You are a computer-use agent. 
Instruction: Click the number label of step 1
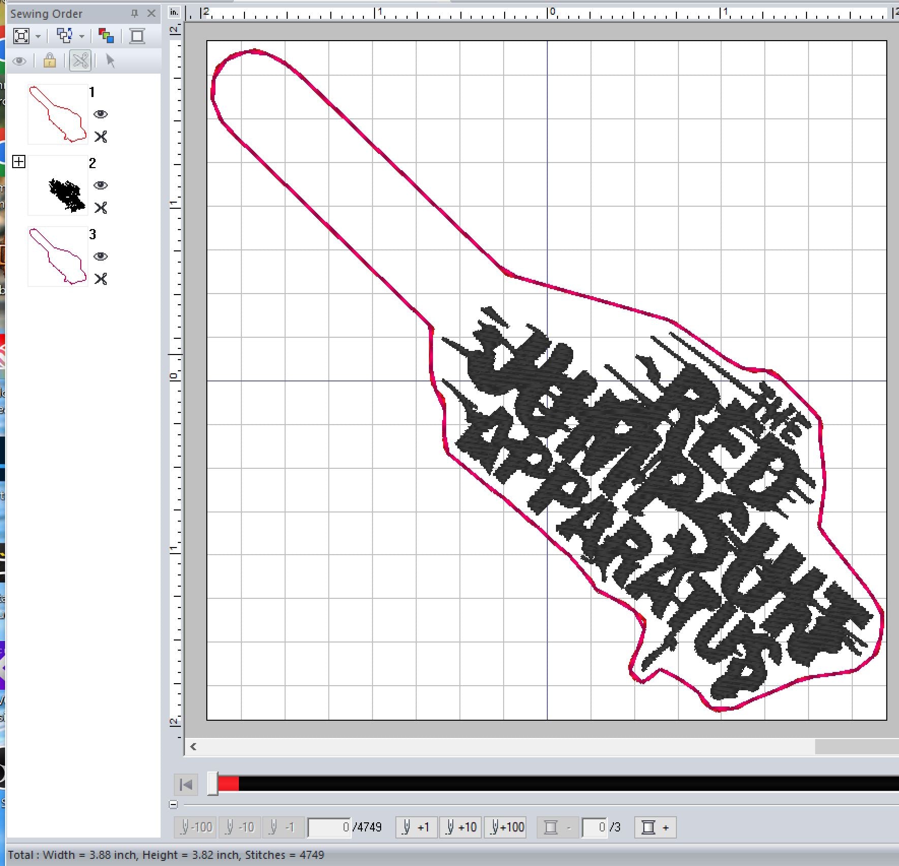tap(92, 92)
